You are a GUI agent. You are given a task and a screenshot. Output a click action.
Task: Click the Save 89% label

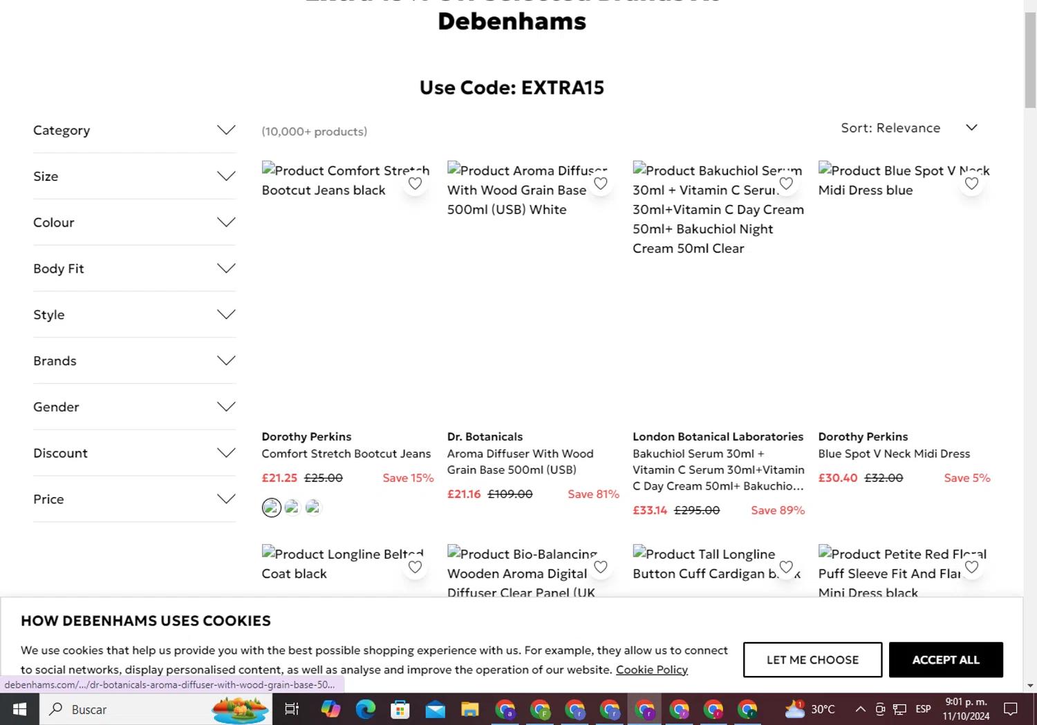(778, 510)
